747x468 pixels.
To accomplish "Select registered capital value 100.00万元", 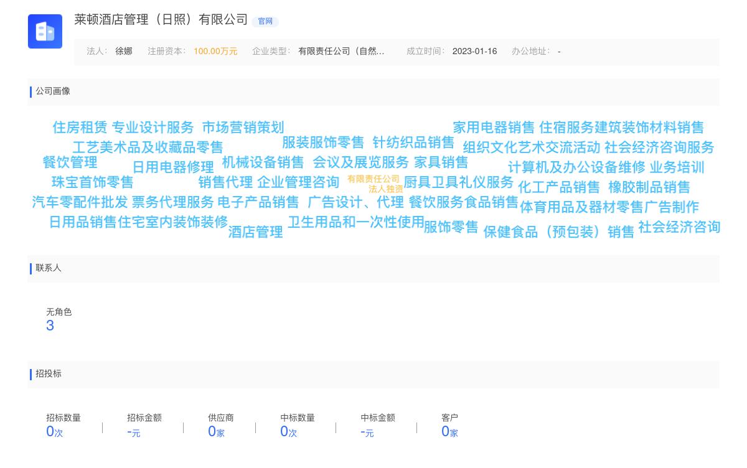I will point(215,51).
